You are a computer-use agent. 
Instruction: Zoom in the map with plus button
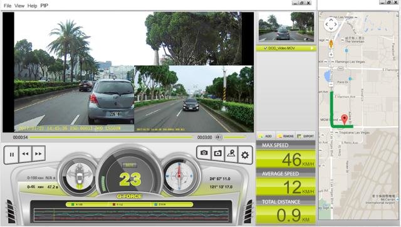click(x=331, y=55)
